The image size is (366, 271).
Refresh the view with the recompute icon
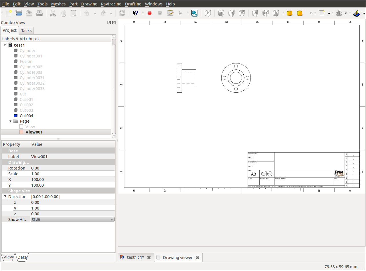pos(122,13)
